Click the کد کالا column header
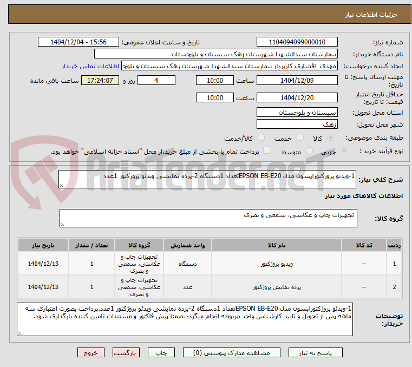Viewport: 412px width, 367px height. tap(364, 245)
